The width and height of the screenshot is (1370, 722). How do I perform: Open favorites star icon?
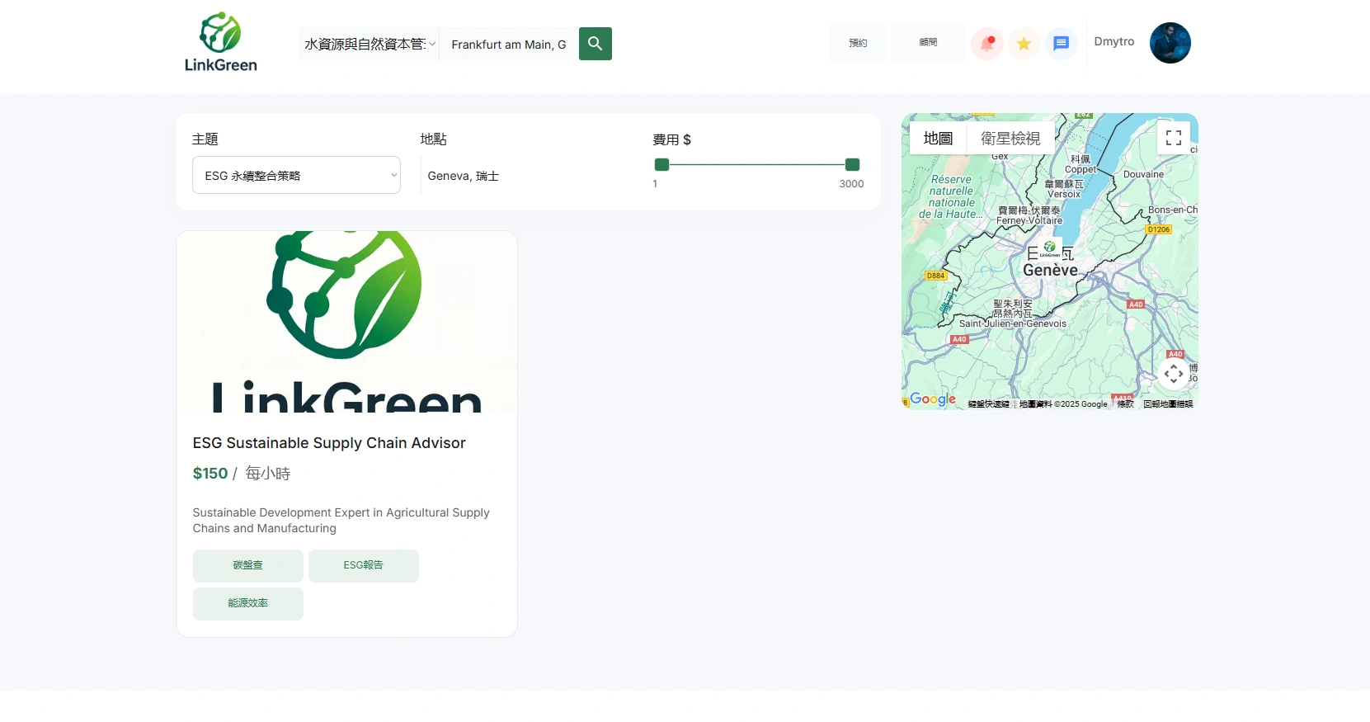pyautogui.click(x=1024, y=44)
